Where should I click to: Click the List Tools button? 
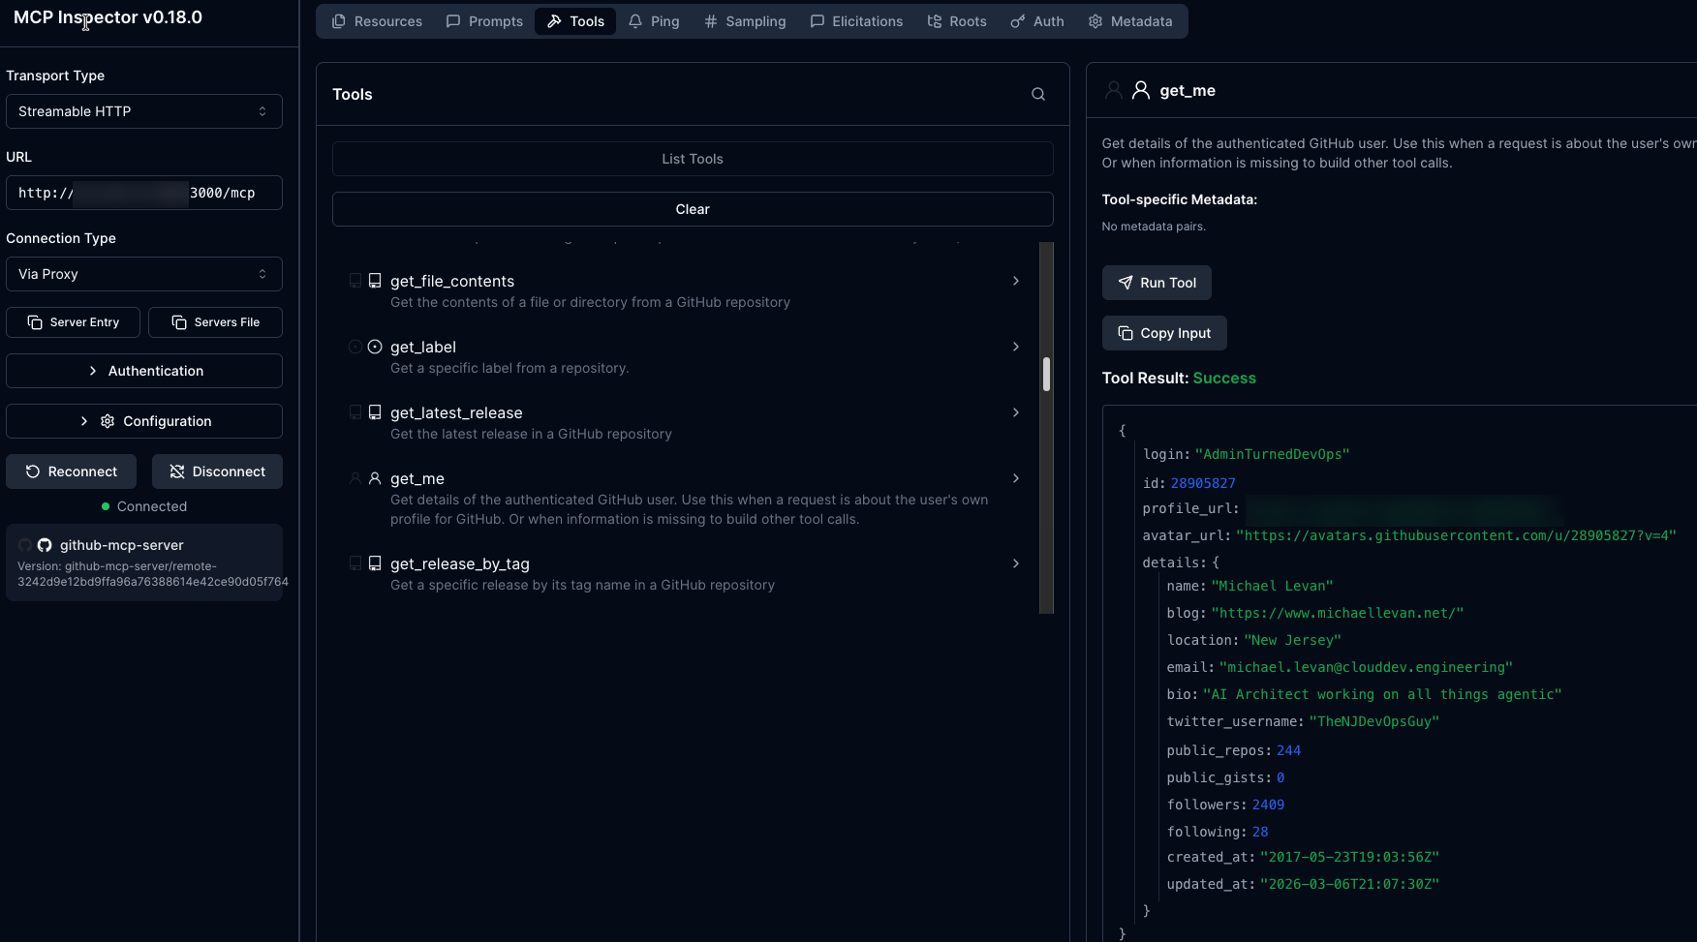[692, 159]
